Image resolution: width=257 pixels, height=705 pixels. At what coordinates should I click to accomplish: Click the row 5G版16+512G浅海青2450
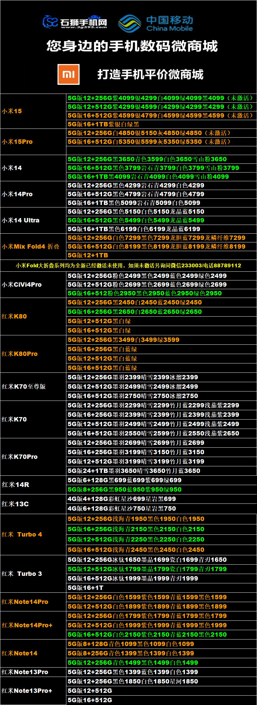pyautogui.click(x=161, y=550)
